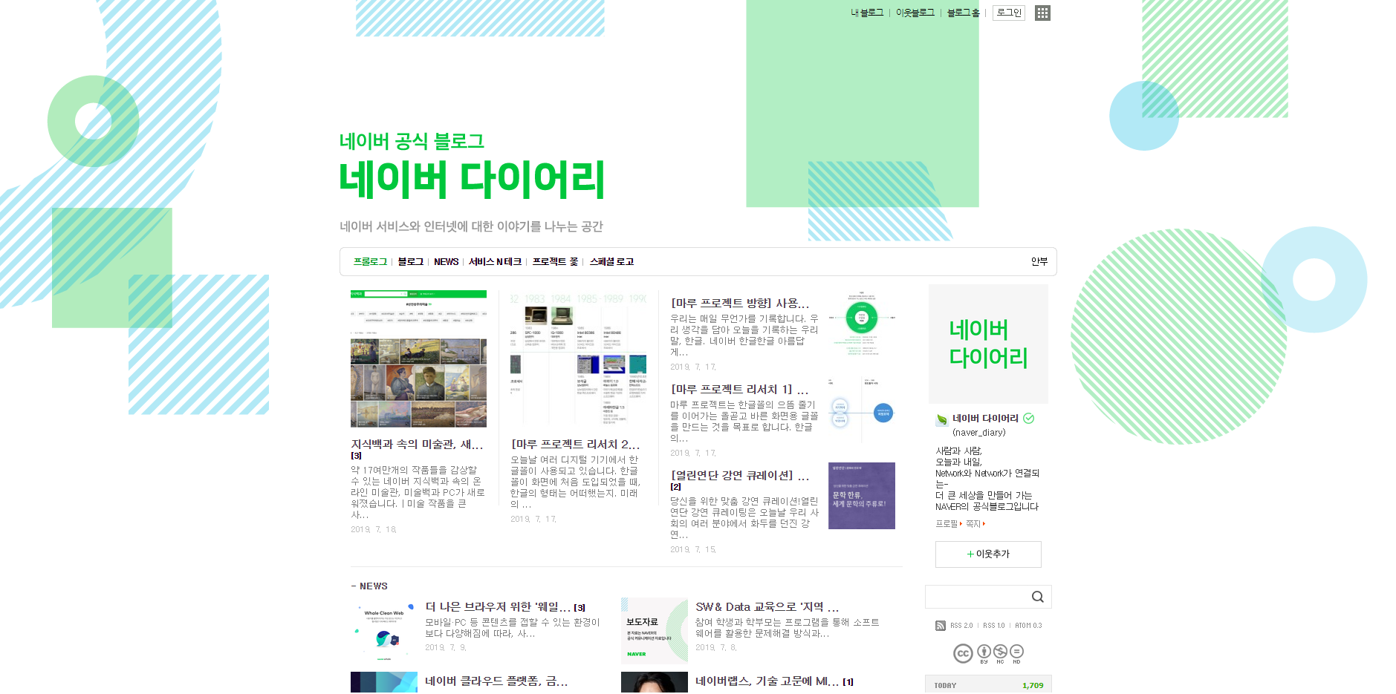Open the 안부 tab on the right
Viewport: 1396px width, 694px height.
1039,261
